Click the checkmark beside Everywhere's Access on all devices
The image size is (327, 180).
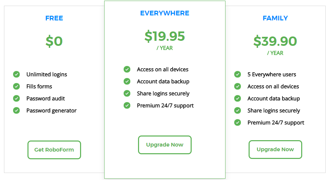(127, 69)
